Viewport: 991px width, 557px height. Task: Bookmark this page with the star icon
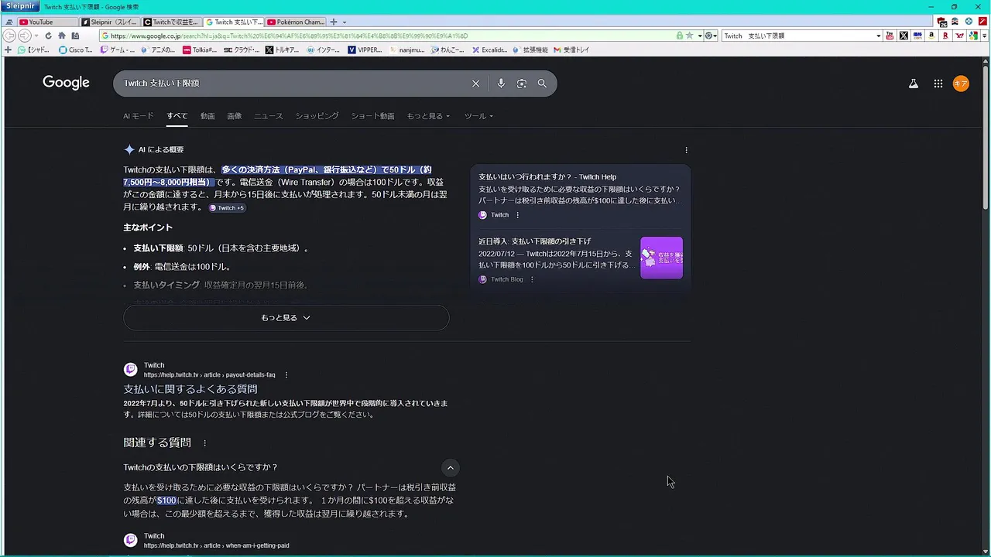pyautogui.click(x=689, y=36)
